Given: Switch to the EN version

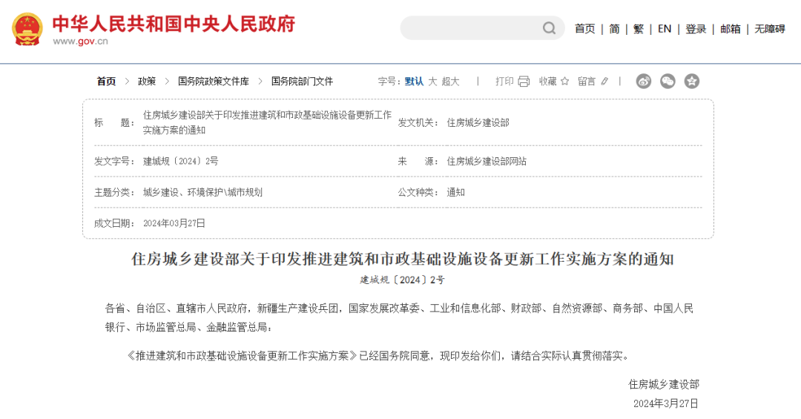Looking at the screenshot, I should tap(665, 29).
